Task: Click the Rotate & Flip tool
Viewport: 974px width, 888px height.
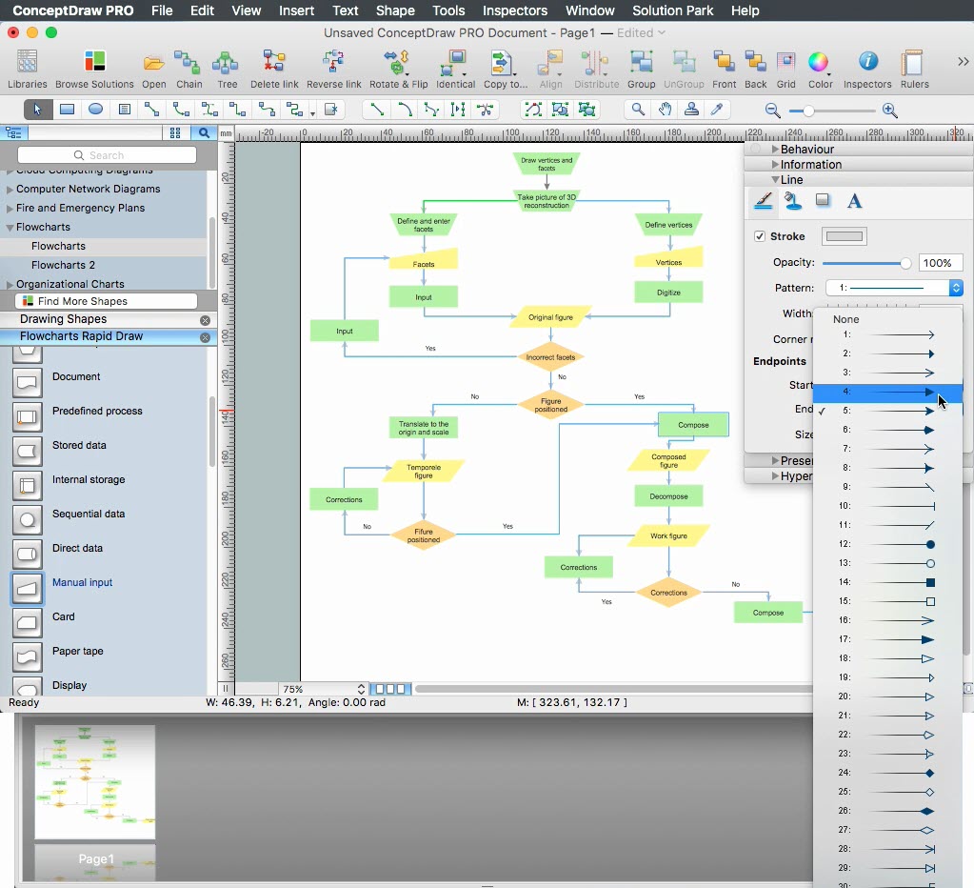Action: point(398,64)
